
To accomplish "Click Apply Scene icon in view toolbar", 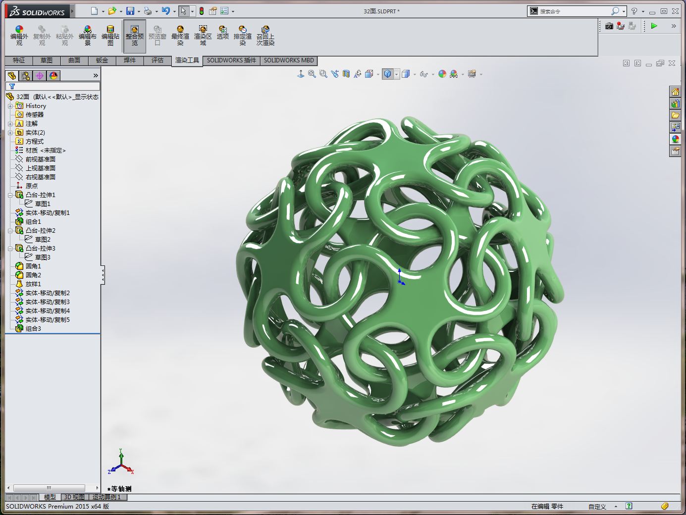I will click(x=454, y=74).
